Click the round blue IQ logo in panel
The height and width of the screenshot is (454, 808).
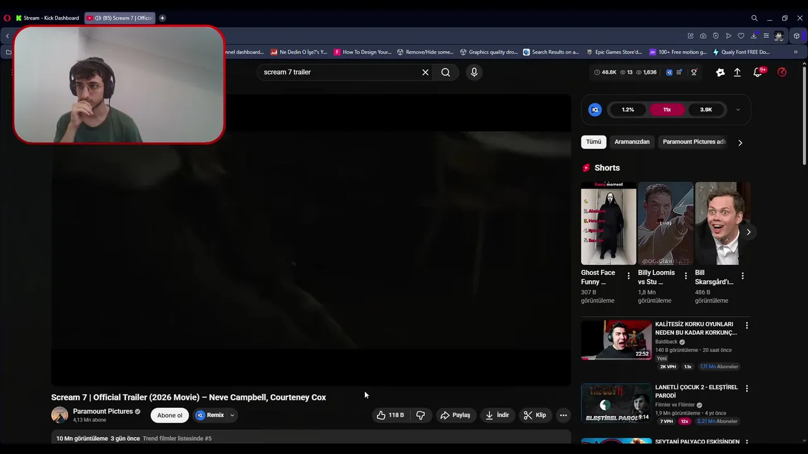point(595,110)
